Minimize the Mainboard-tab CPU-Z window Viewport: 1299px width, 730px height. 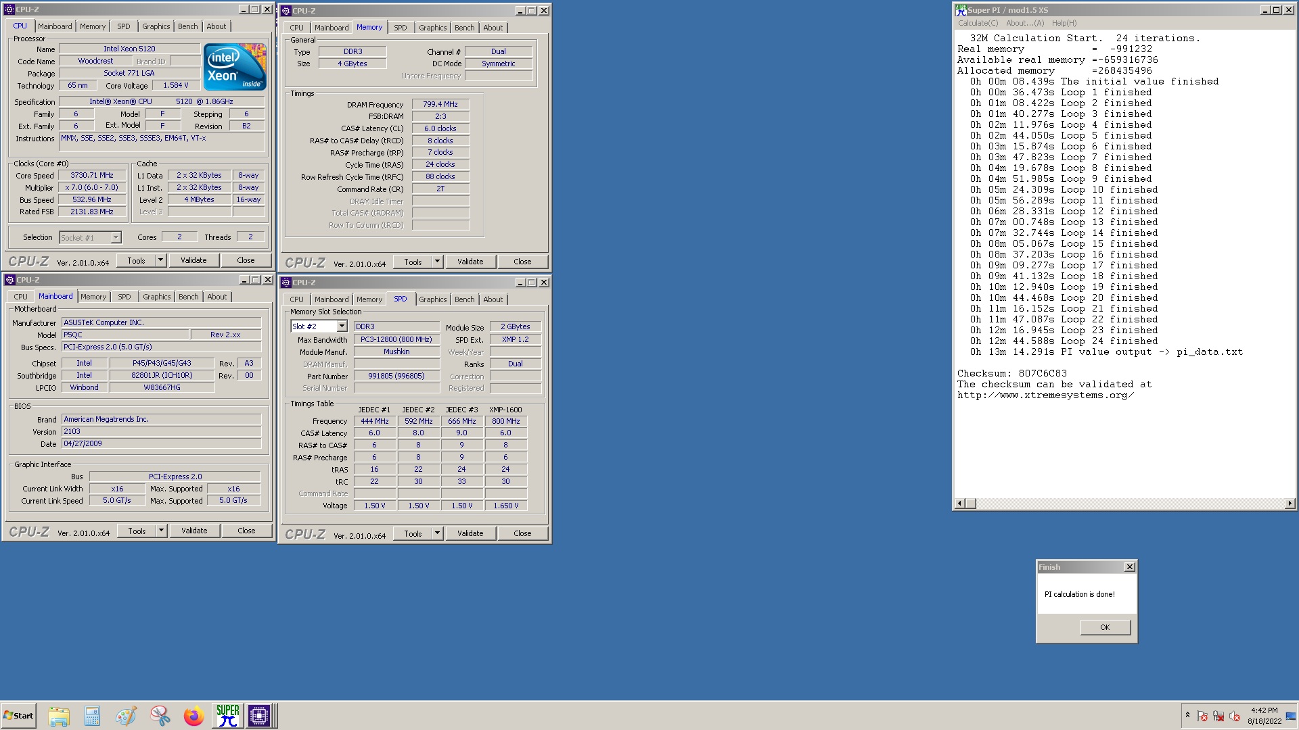click(x=244, y=280)
